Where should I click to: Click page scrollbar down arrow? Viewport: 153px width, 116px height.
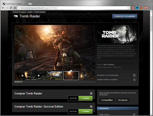[x=151, y=114]
